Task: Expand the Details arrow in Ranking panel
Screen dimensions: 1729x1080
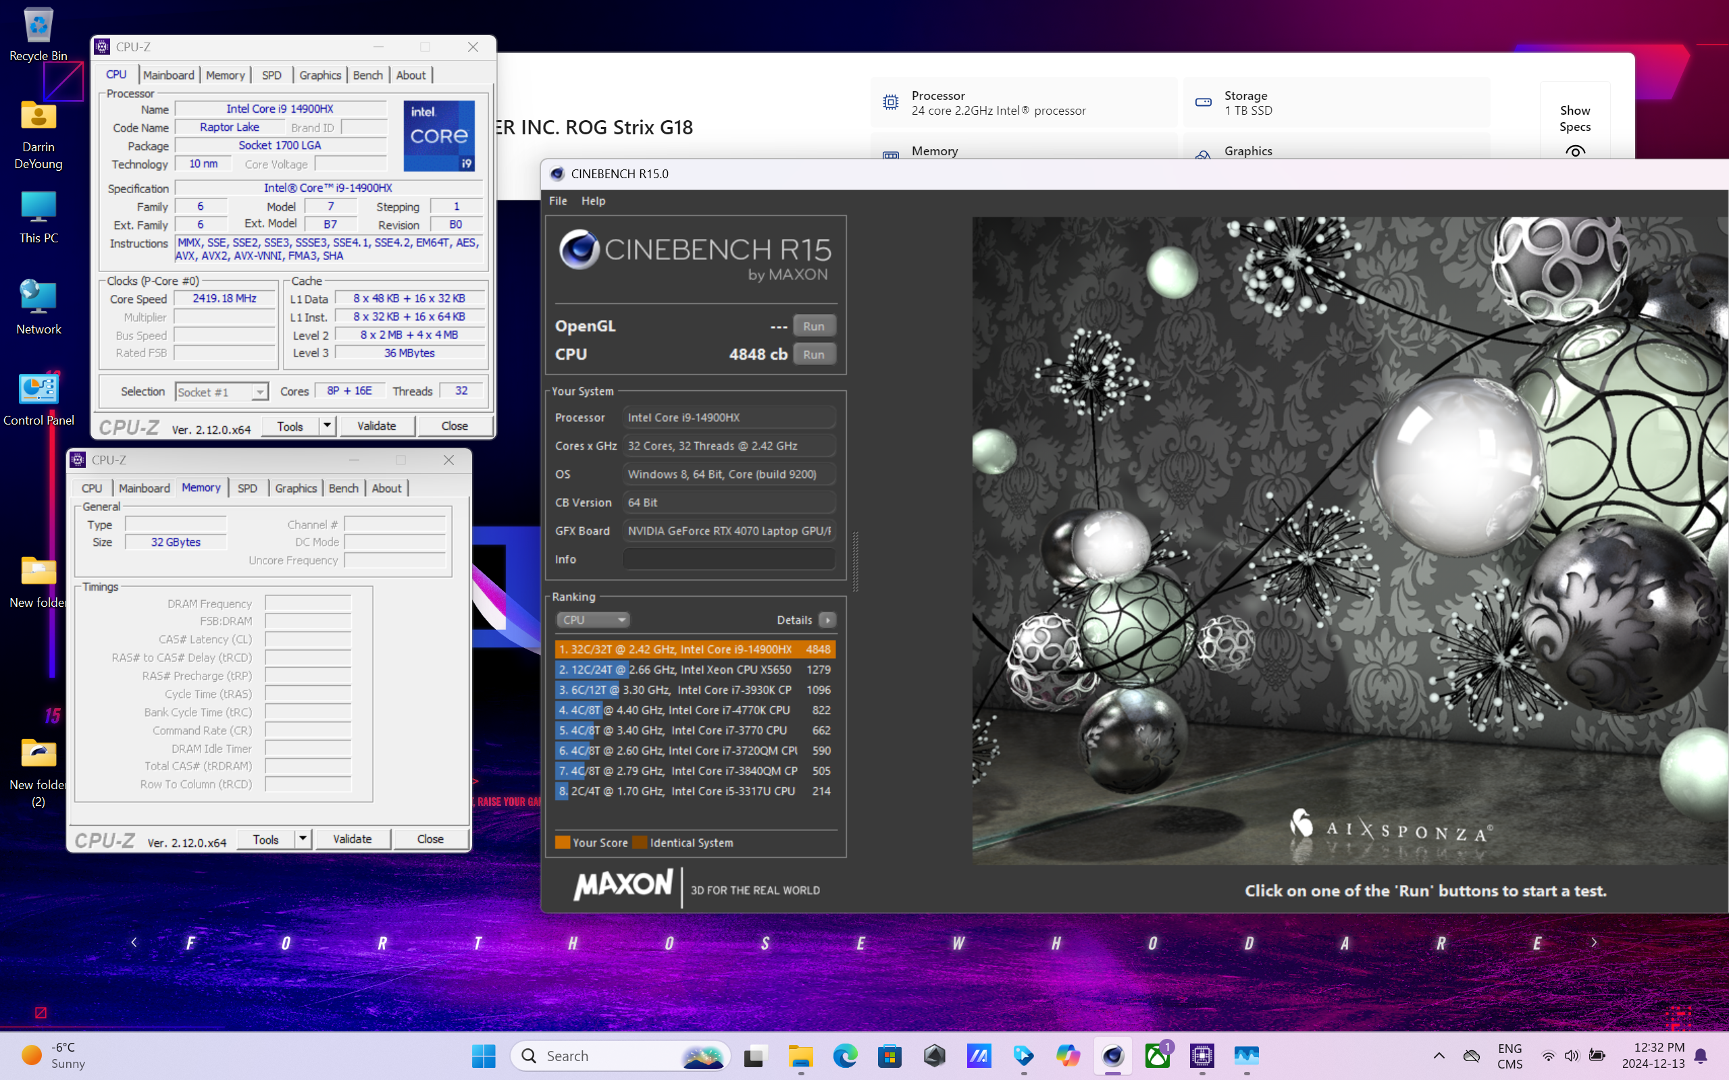Action: [x=828, y=619]
